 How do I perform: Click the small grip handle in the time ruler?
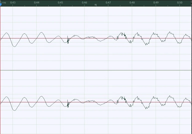coord(95,5)
